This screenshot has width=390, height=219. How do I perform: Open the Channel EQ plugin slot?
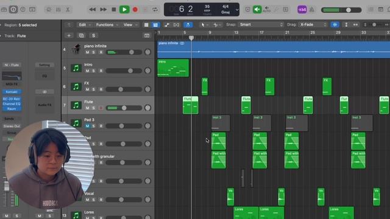(12, 104)
